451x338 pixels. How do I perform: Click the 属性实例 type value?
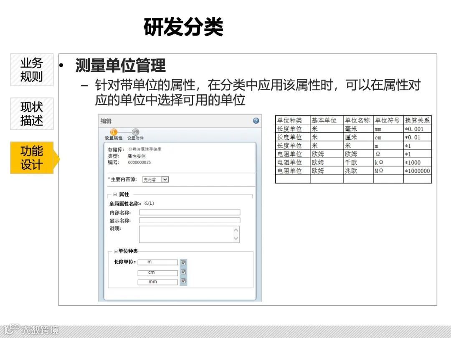[x=136, y=156]
